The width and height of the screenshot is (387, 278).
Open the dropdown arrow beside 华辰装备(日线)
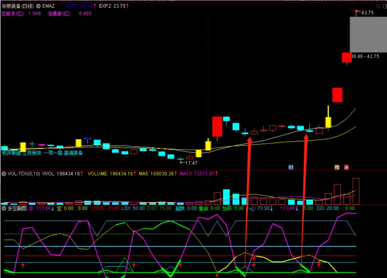click(38, 6)
